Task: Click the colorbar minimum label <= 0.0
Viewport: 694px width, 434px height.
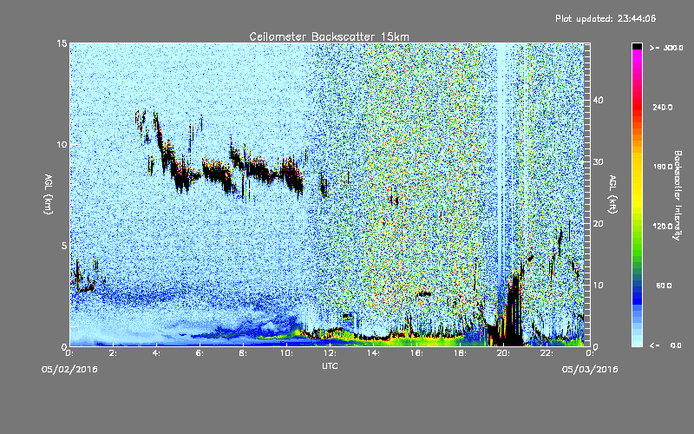Action: (665, 345)
